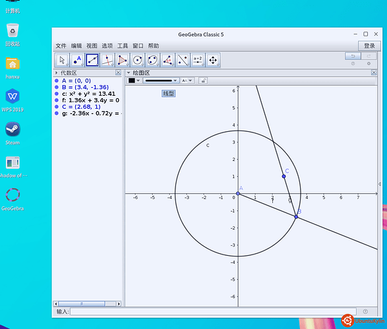Open Polygon tool submenu arrow
Screen dimensions: 387x329
[x=128, y=65]
